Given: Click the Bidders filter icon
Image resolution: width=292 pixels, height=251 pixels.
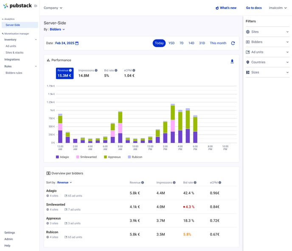Looking at the screenshot, I should click(248, 42).
